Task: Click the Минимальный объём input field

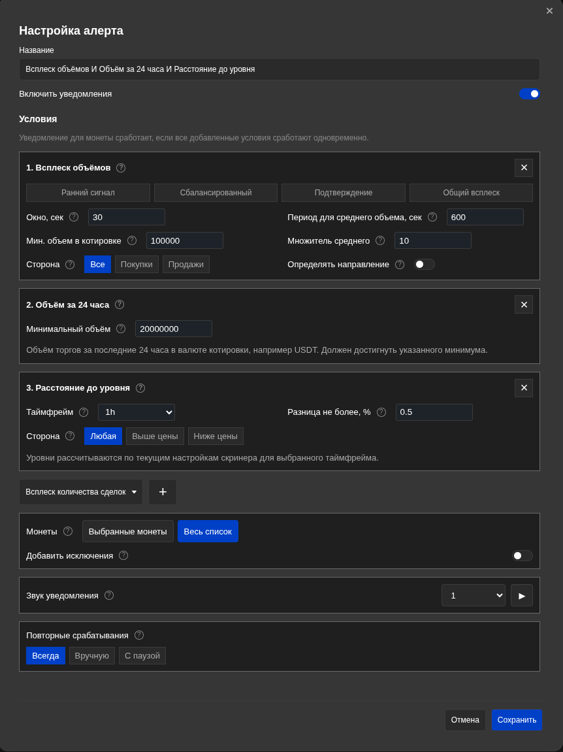Action: pos(174,329)
